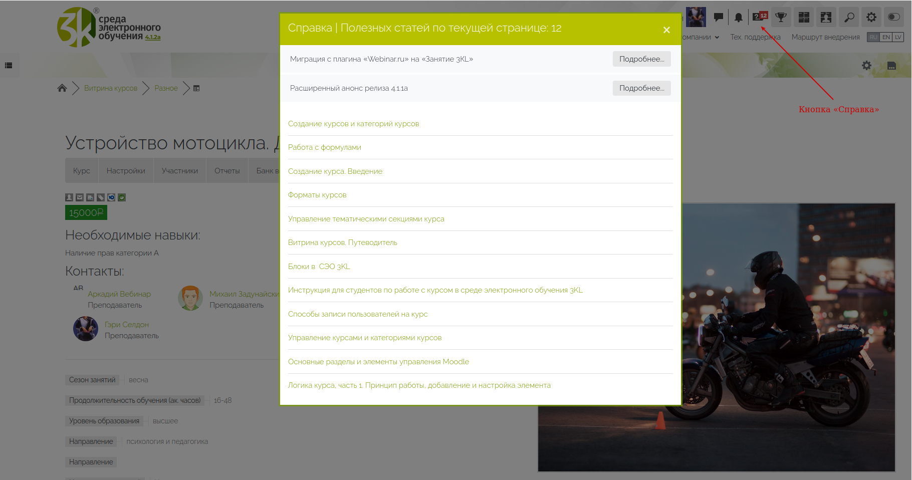Open the notifications bell icon

click(738, 18)
